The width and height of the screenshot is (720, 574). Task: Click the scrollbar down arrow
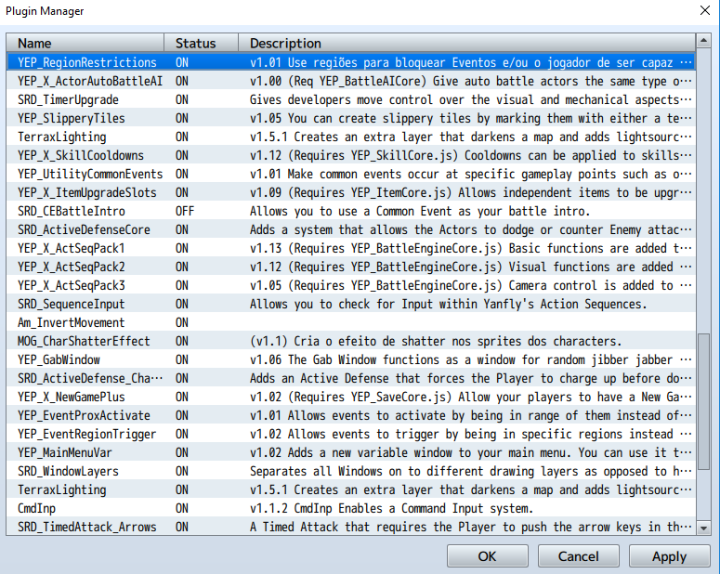click(703, 528)
